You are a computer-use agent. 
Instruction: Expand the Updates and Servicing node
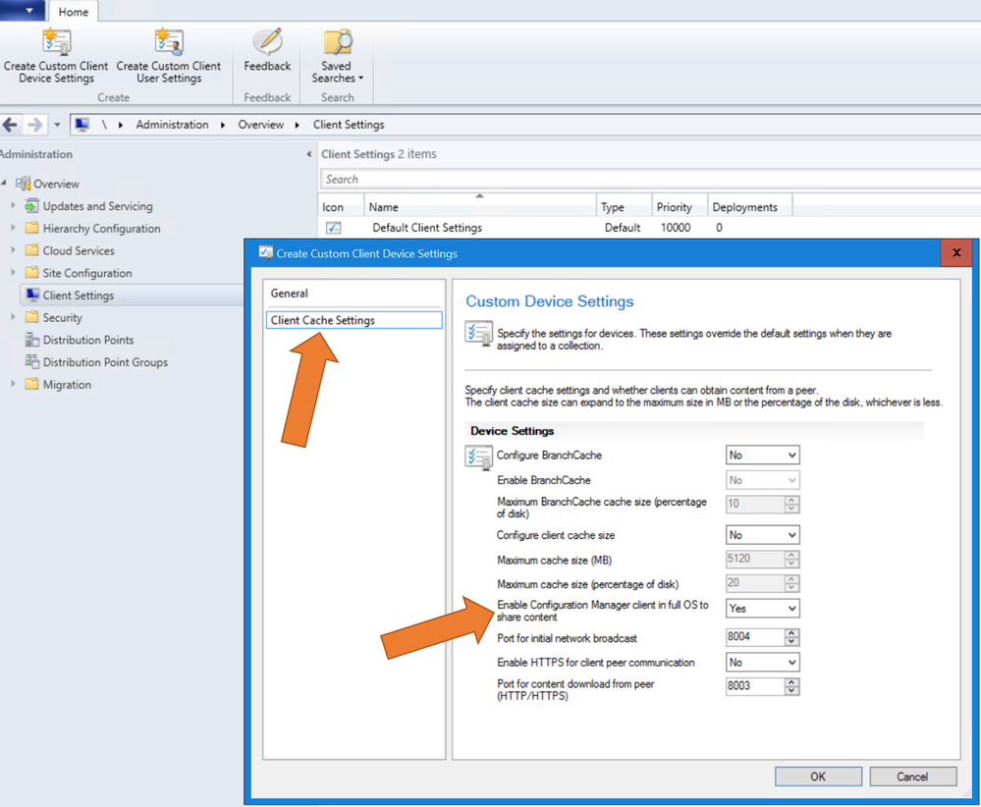[x=13, y=205]
